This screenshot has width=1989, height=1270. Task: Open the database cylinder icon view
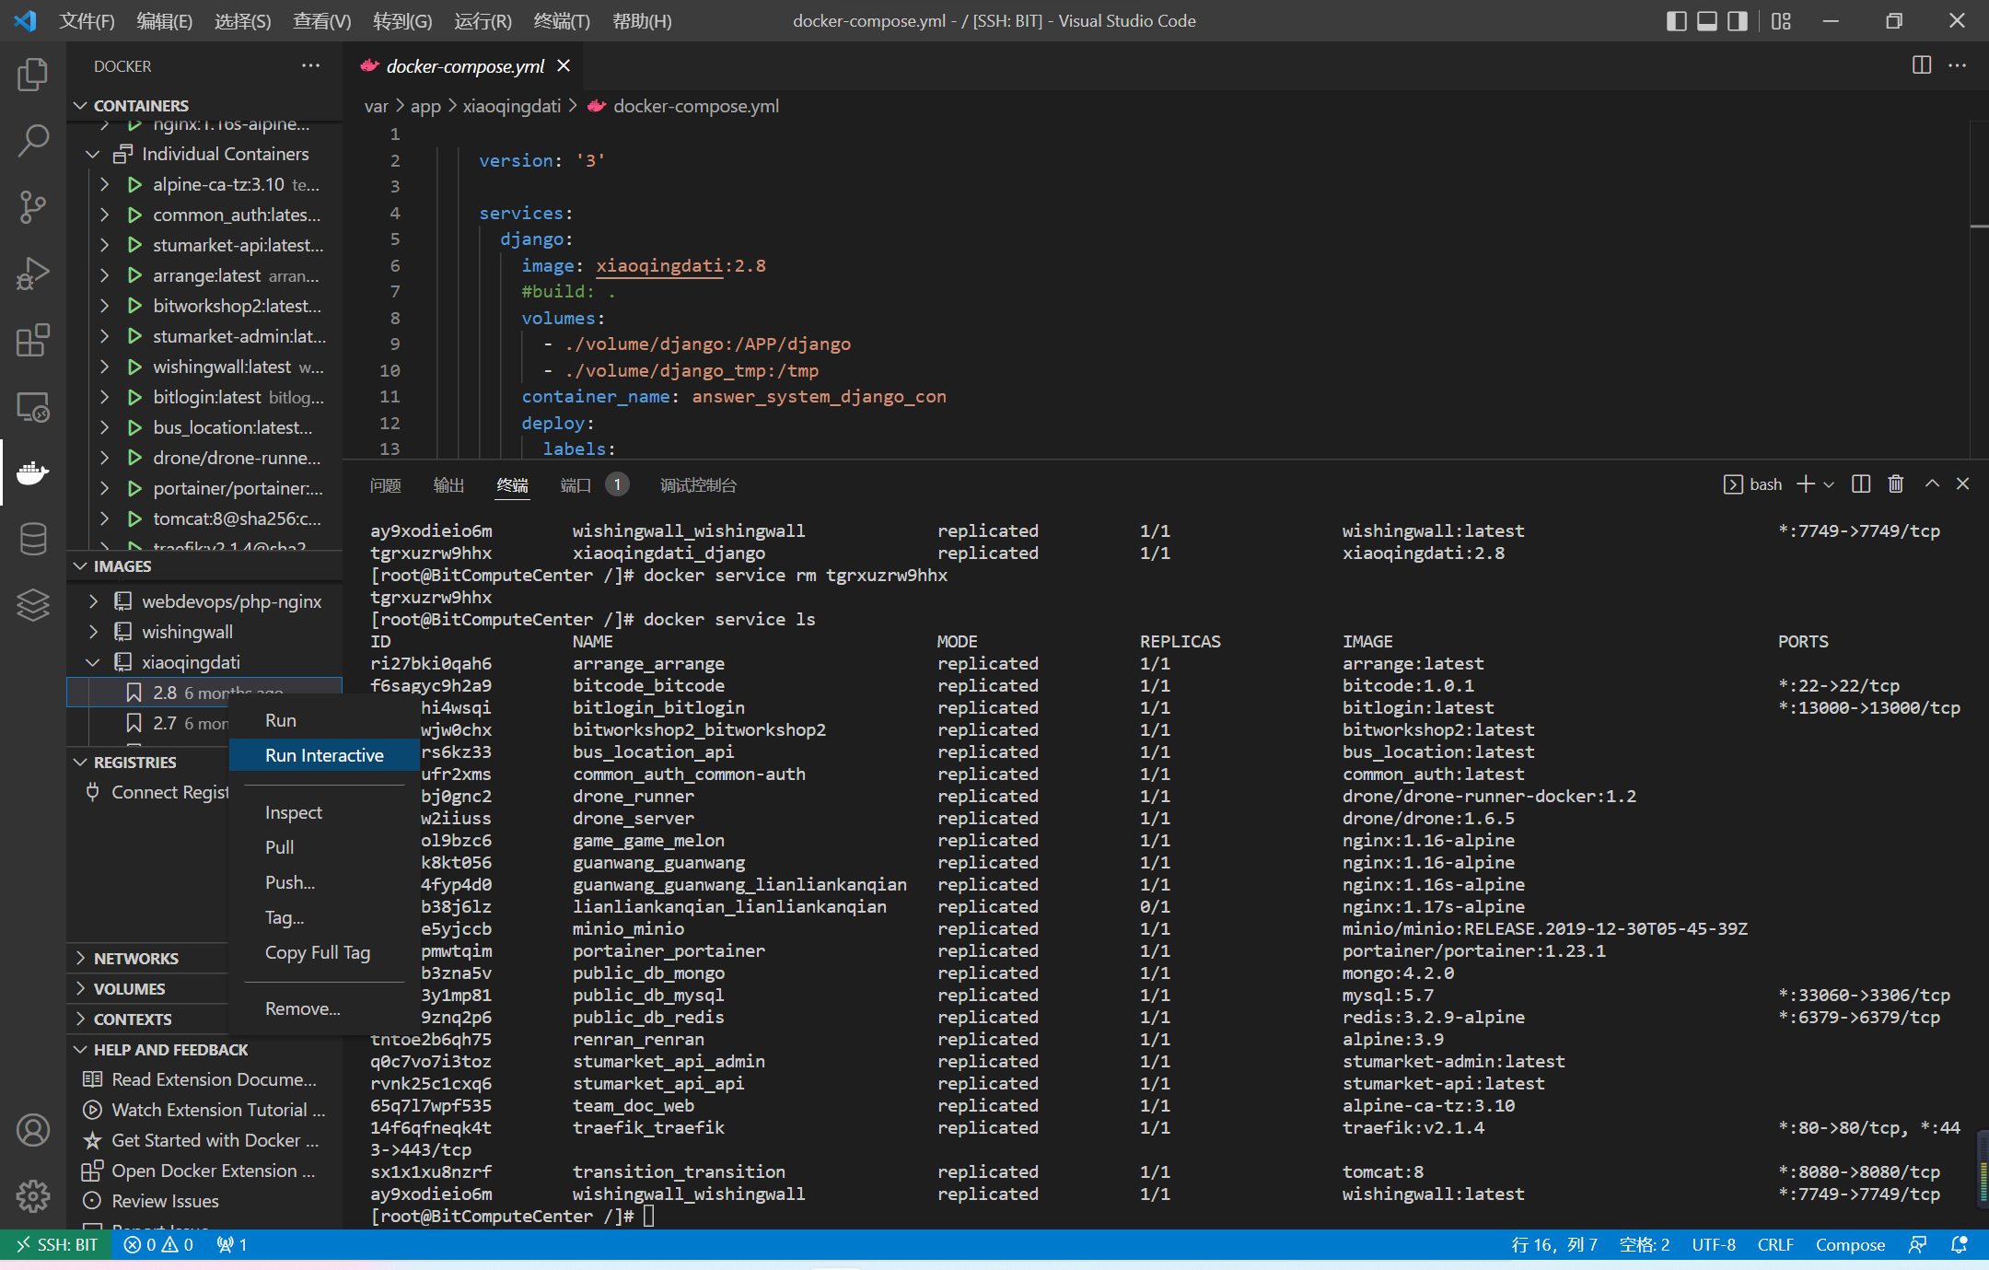point(33,539)
